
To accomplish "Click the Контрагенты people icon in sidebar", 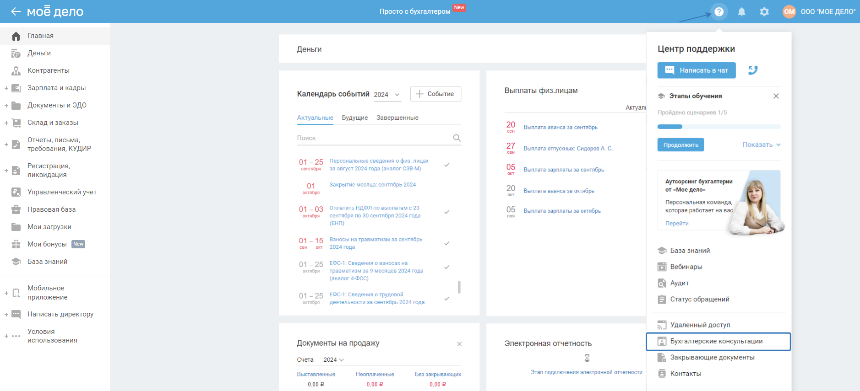I will coord(16,71).
